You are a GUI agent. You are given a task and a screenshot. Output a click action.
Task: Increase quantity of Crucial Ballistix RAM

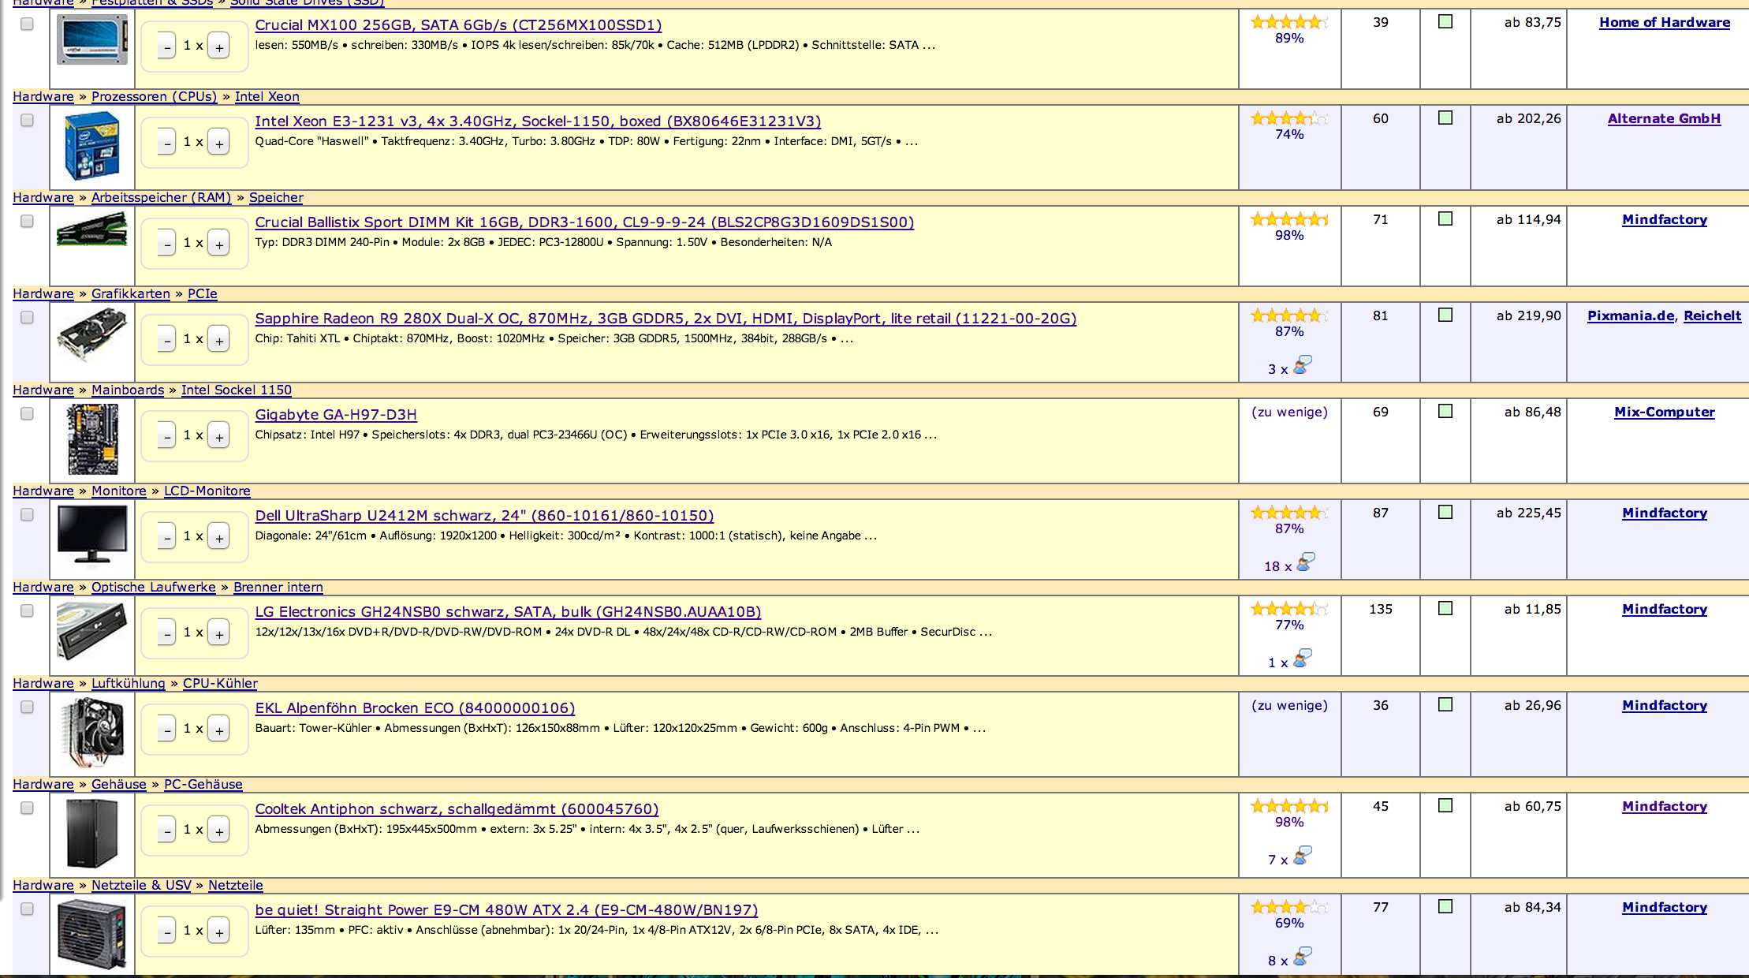pos(219,243)
